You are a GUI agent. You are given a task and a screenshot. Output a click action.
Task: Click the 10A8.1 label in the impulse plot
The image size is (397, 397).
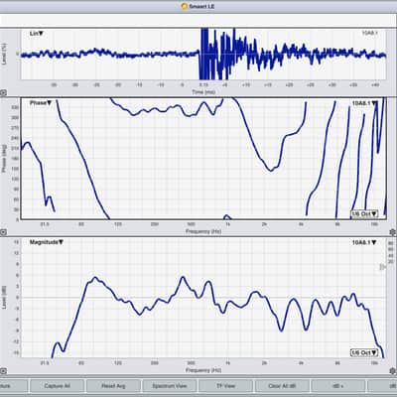pos(369,33)
